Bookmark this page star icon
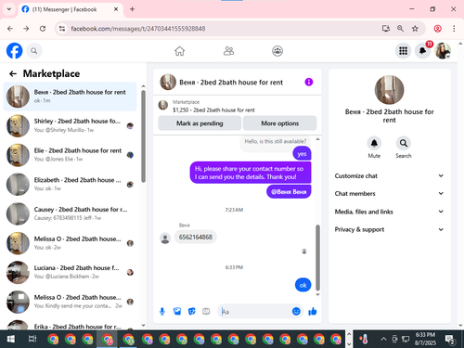Viewport: 464px width, 348px height. click(x=415, y=29)
